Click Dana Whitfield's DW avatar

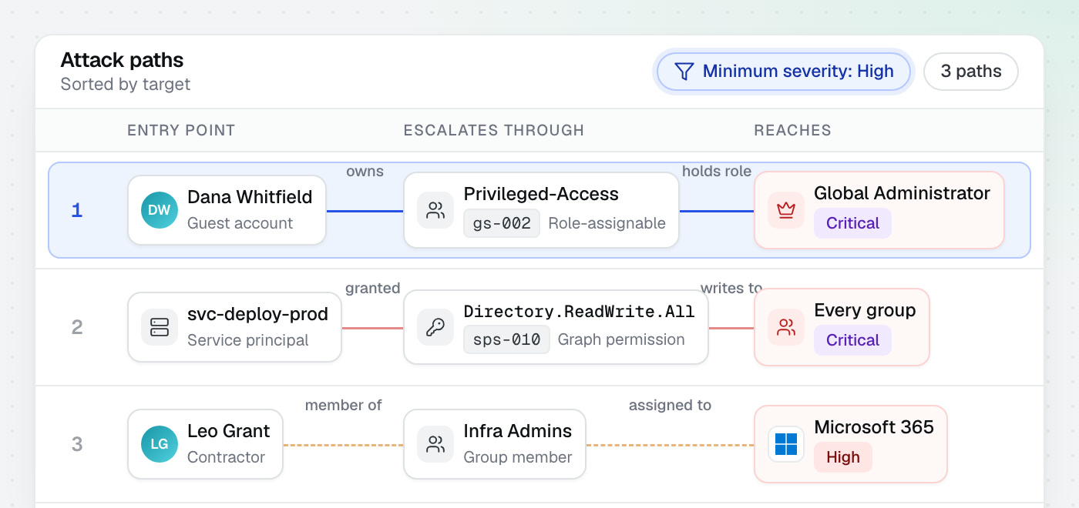160,211
